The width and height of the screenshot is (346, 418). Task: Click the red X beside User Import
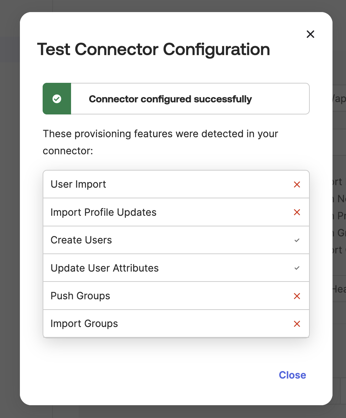click(x=297, y=184)
